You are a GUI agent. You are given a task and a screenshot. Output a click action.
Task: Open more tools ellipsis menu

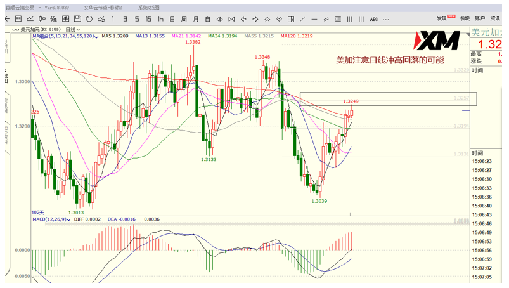click(385, 20)
